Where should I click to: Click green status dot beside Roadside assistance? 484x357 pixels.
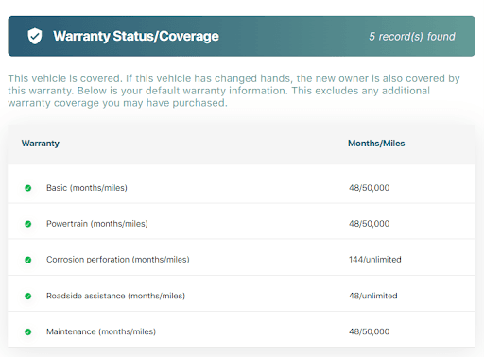pos(28,296)
